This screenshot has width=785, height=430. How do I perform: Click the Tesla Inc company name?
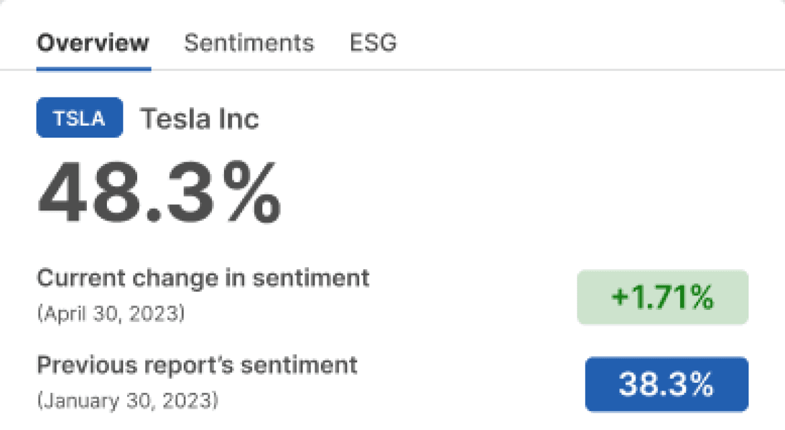click(x=199, y=118)
